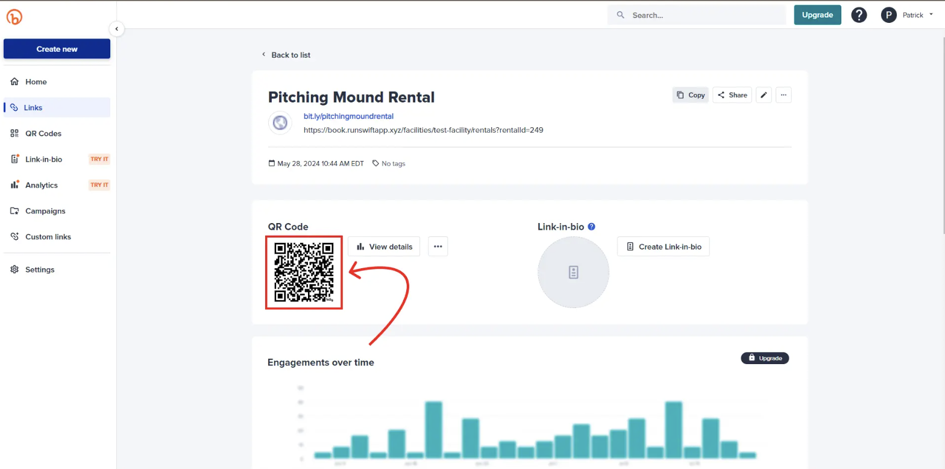Click the globe favicon icon
Screen dimensions: 945x469
[280, 122]
